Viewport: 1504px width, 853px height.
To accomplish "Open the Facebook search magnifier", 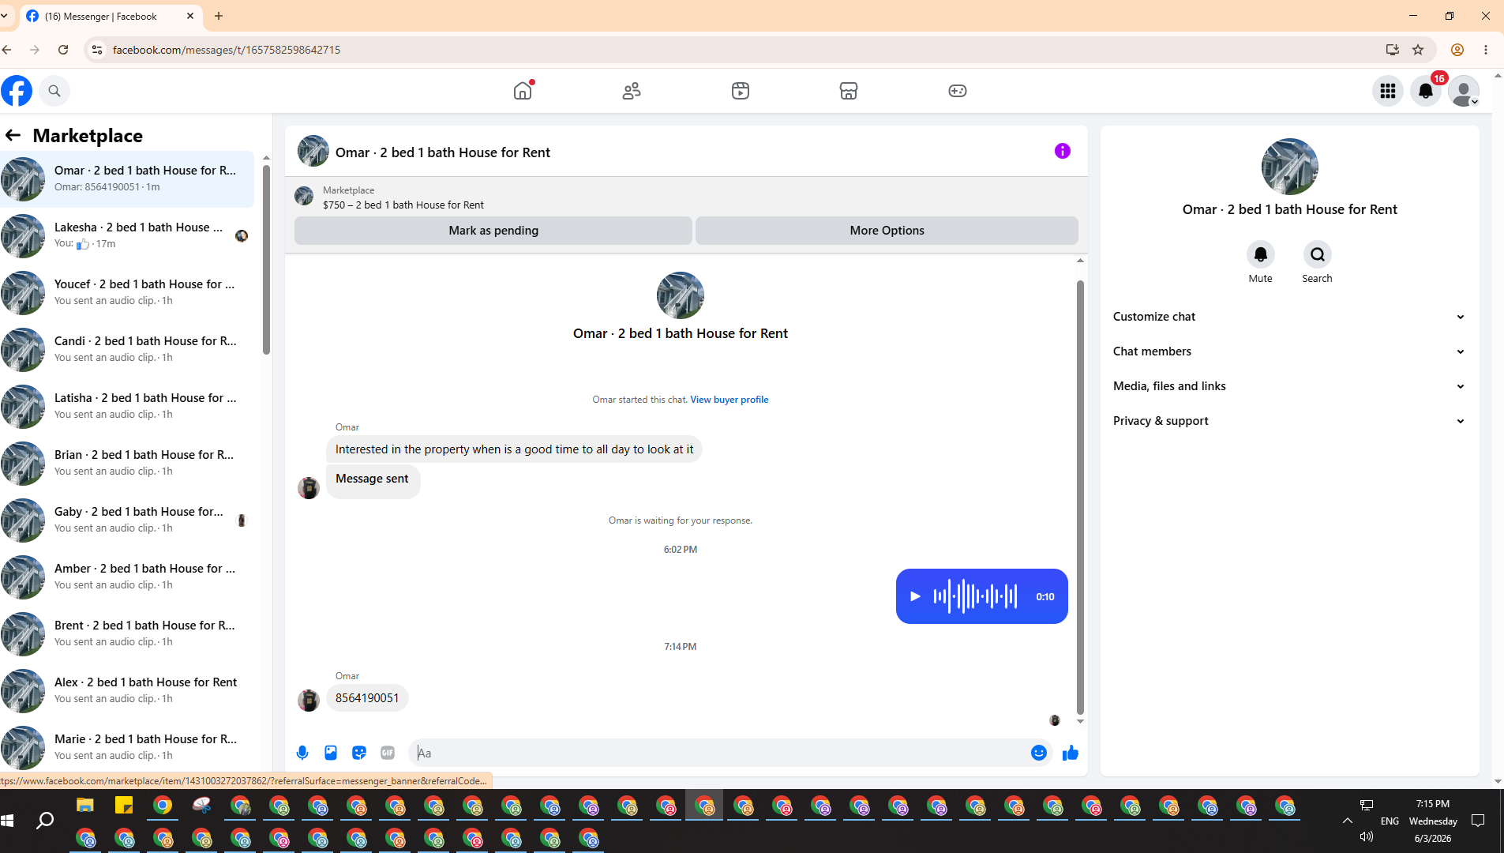I will coord(54,91).
